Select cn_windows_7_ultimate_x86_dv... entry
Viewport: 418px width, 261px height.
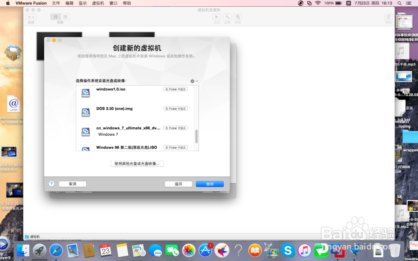(x=128, y=128)
